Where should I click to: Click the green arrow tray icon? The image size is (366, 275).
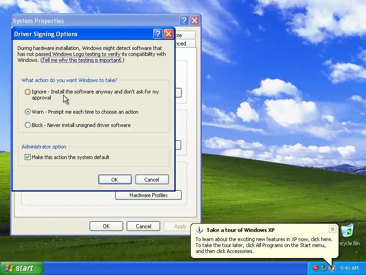(x=323, y=268)
